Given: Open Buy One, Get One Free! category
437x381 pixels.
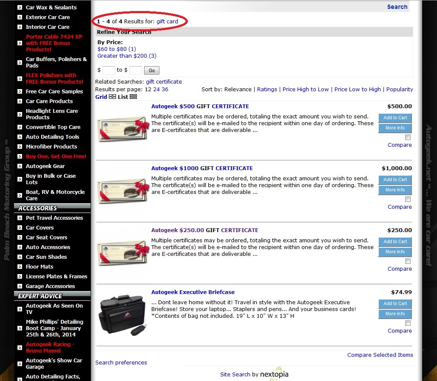Looking at the screenshot, I should coord(56,156).
